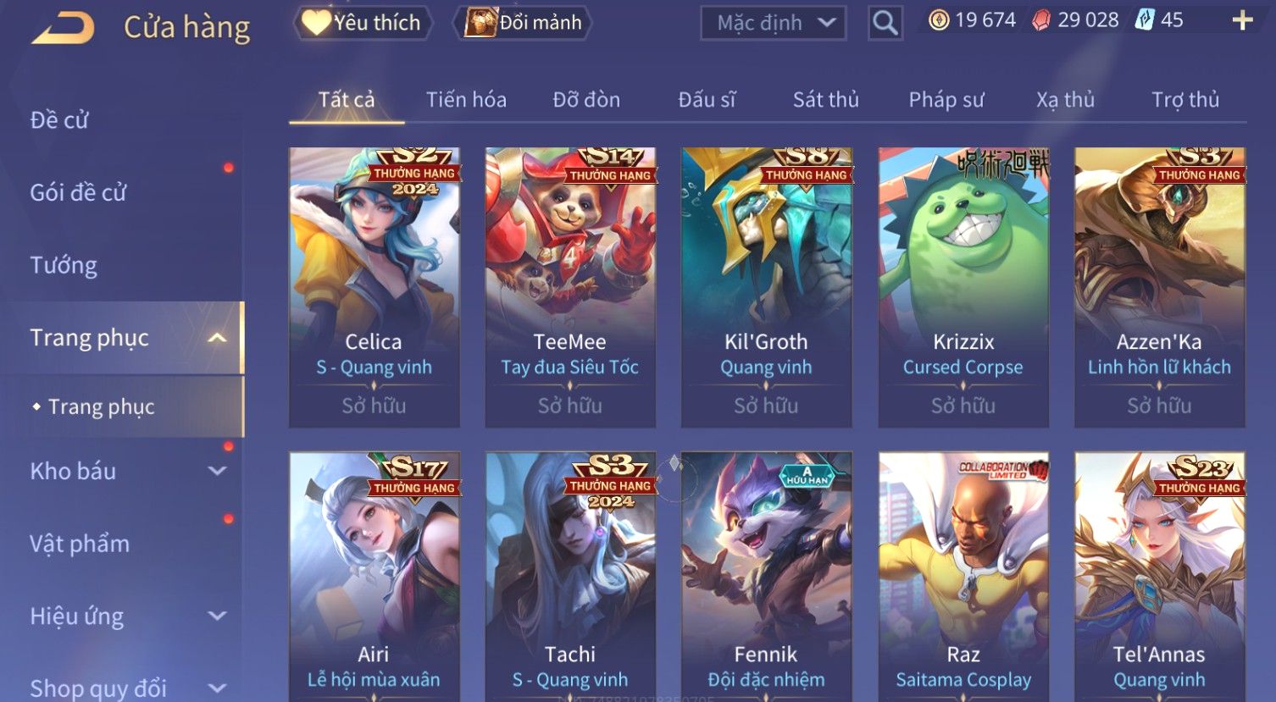Tap the plus icon to add currency

[x=1242, y=21]
